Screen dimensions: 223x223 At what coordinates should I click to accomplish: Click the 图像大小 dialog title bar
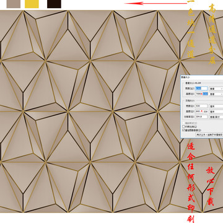click(201, 77)
